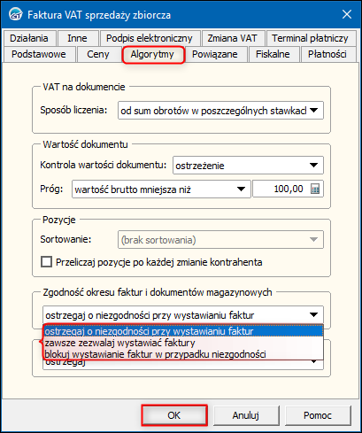Open the Ceny tab

[98, 54]
